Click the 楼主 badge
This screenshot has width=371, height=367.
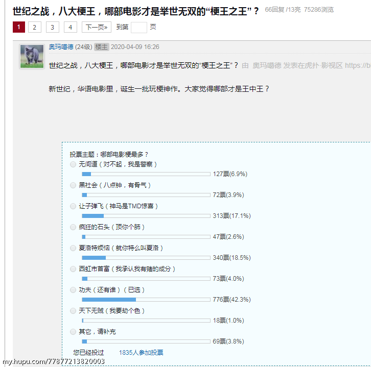tap(102, 47)
